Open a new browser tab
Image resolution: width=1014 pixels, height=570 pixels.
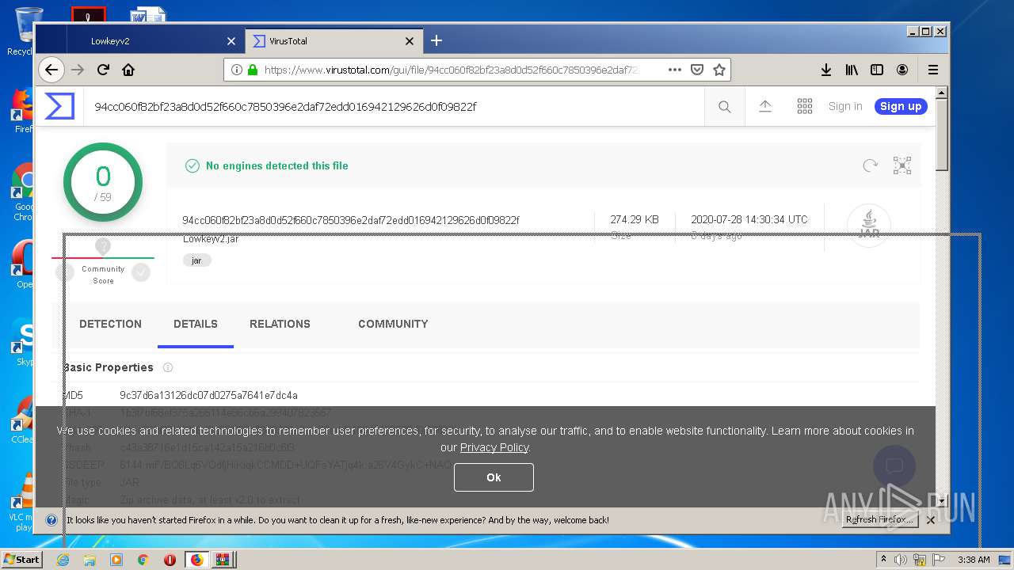(436, 40)
